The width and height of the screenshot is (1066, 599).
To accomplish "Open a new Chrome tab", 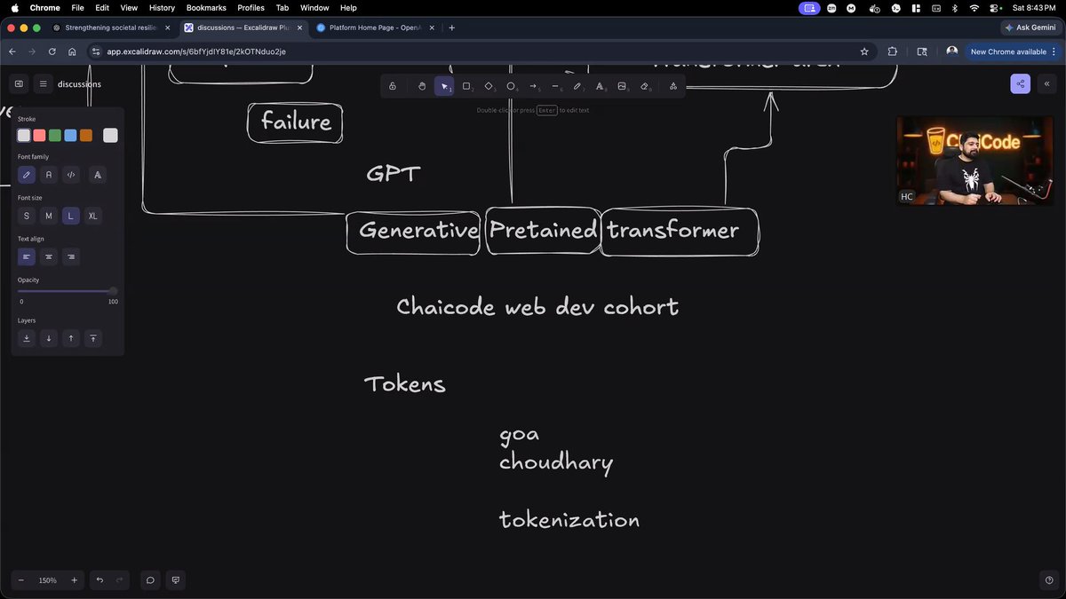I will point(451,28).
